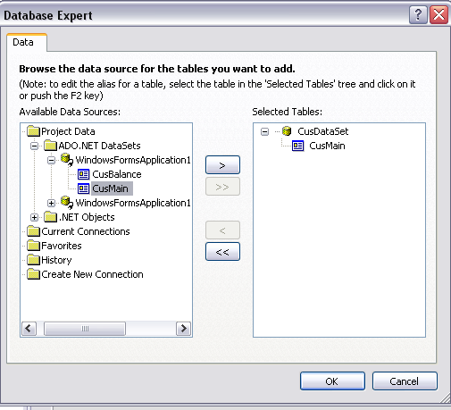The height and width of the screenshot is (410, 451).
Task: Click the History folder icon
Action: coord(33,260)
